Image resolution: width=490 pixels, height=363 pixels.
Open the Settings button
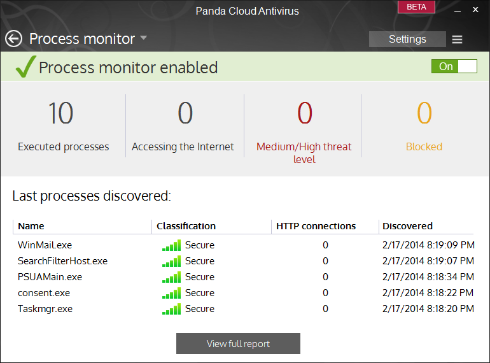(x=407, y=39)
